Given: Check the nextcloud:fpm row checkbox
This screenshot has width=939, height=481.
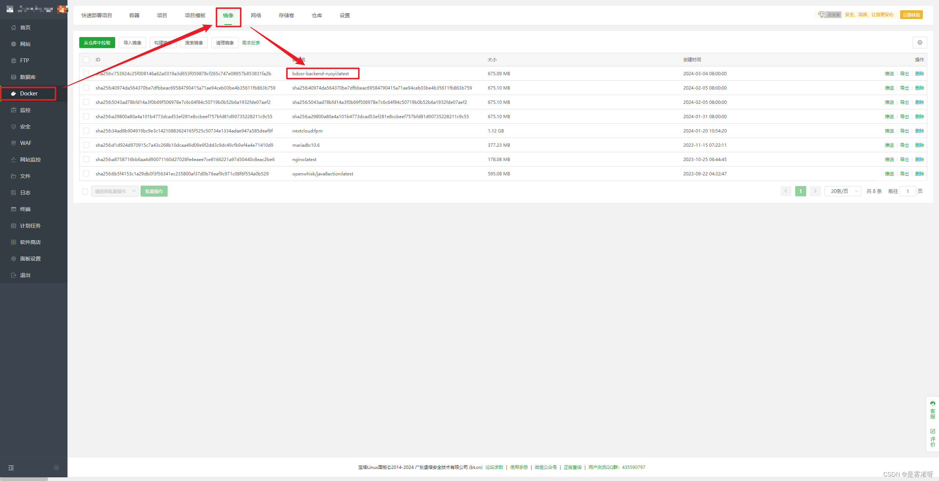Looking at the screenshot, I should point(86,131).
